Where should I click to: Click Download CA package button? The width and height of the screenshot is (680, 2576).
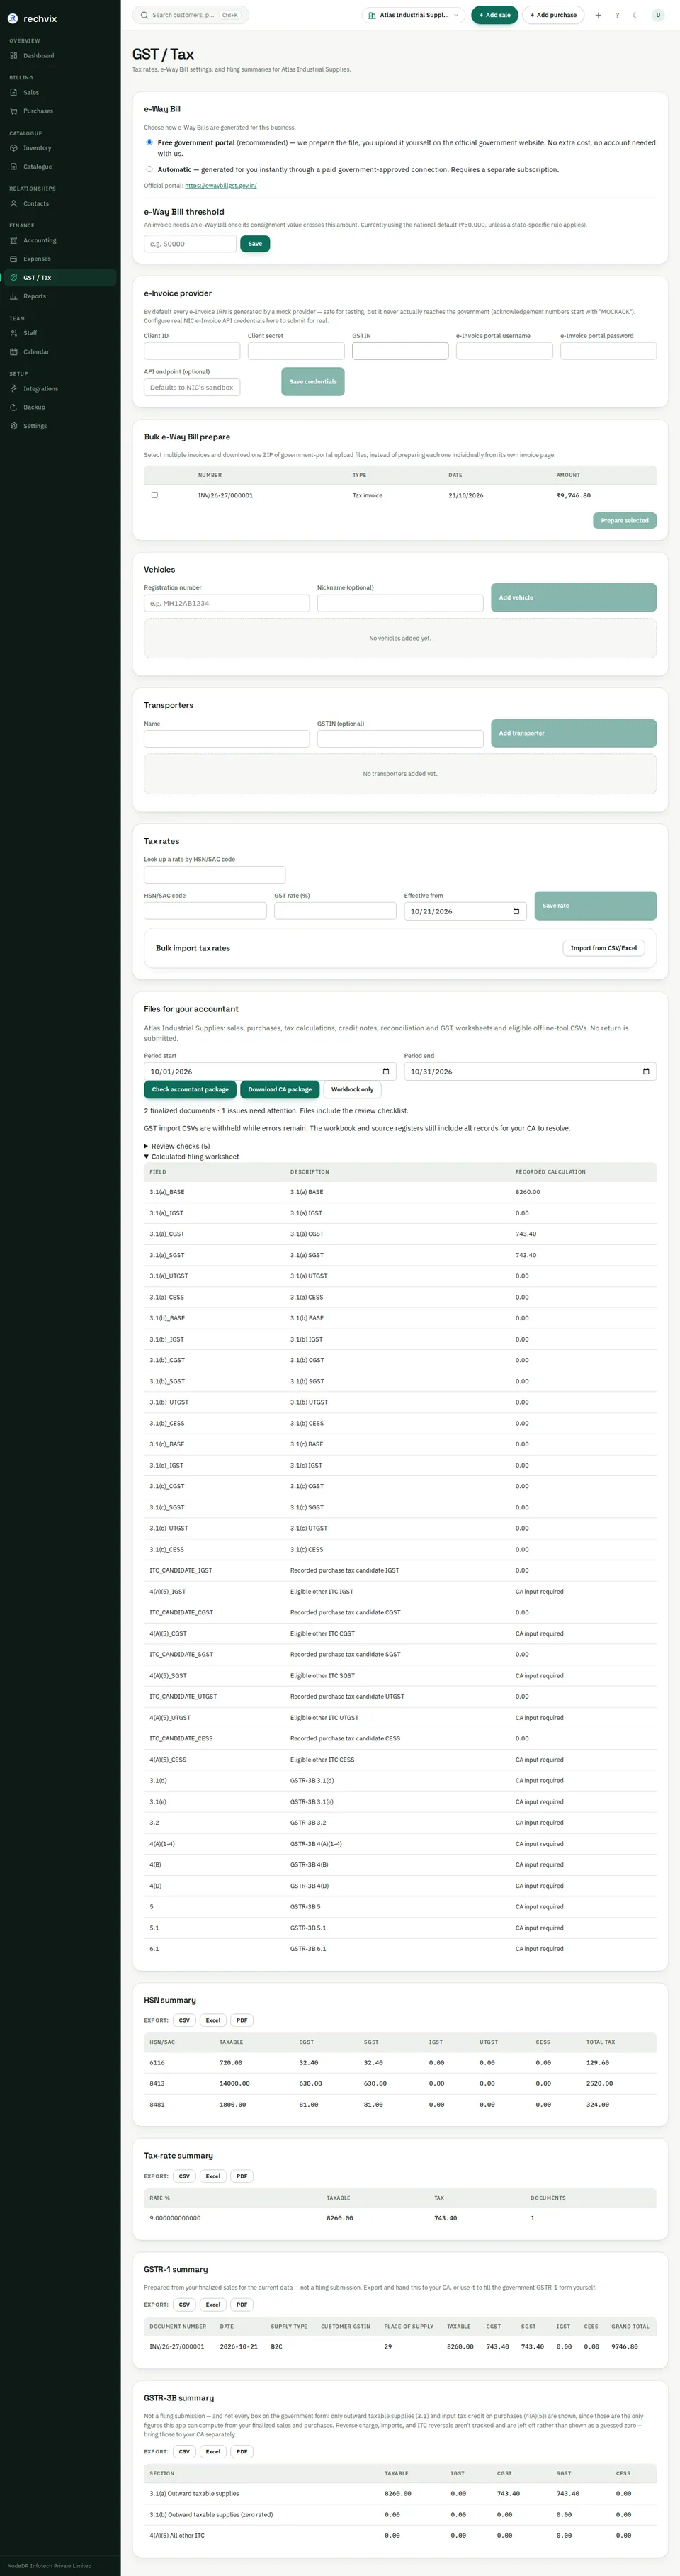(x=280, y=1089)
